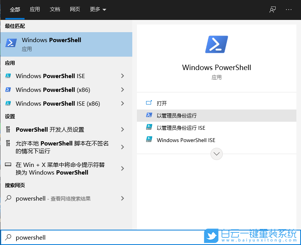Open PowerShell 开发人员设置 setting
Image resolution: width=301 pixels, height=245 pixels.
coord(50,130)
